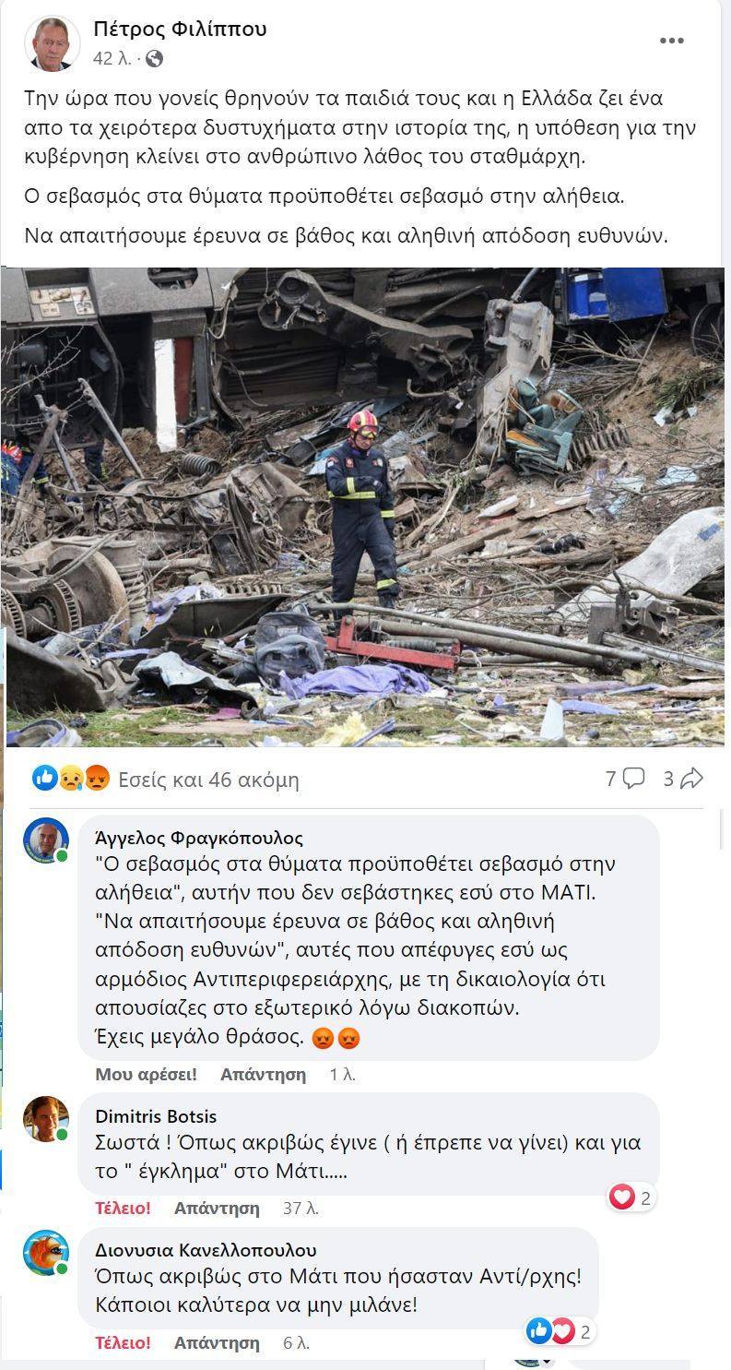
Task: Click the post reaction emoji icons
Action: [x=71, y=779]
